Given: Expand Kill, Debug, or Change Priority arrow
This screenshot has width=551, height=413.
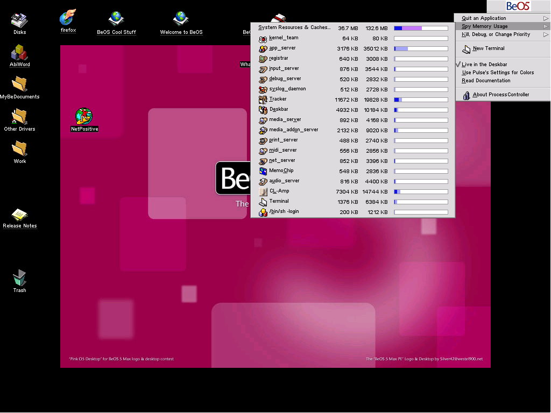Looking at the screenshot, I should [546, 34].
